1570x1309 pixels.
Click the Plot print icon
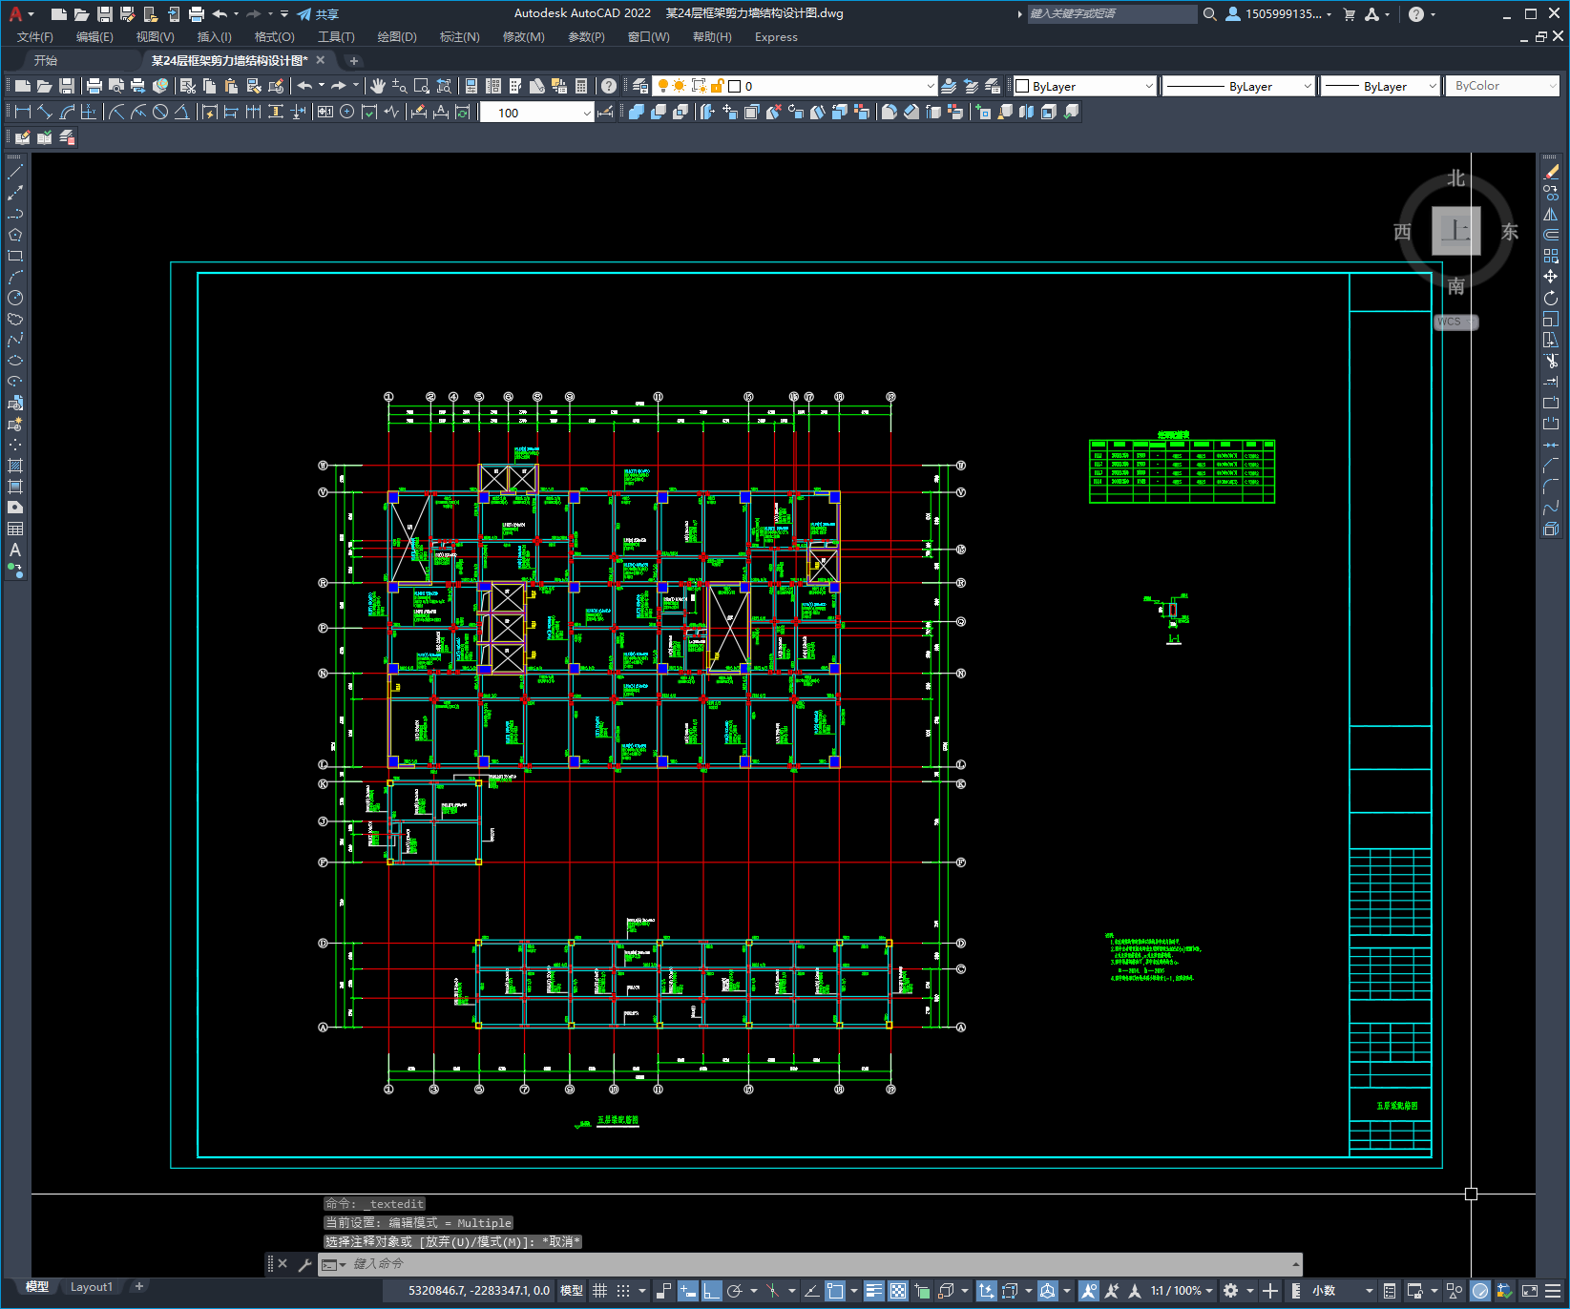[x=94, y=86]
